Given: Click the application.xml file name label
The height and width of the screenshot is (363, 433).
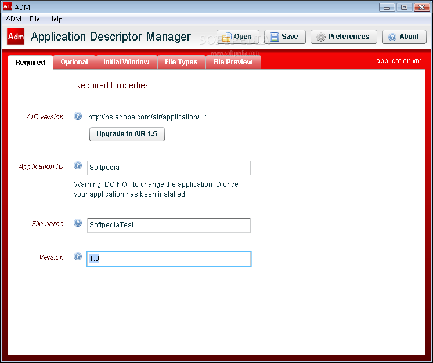Looking at the screenshot, I should coord(399,61).
